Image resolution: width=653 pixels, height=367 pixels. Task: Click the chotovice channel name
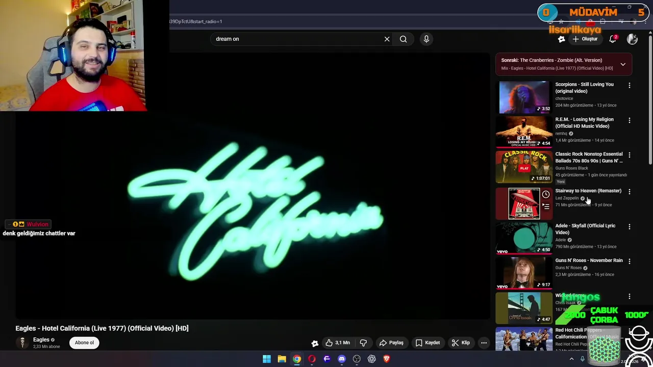(x=564, y=98)
